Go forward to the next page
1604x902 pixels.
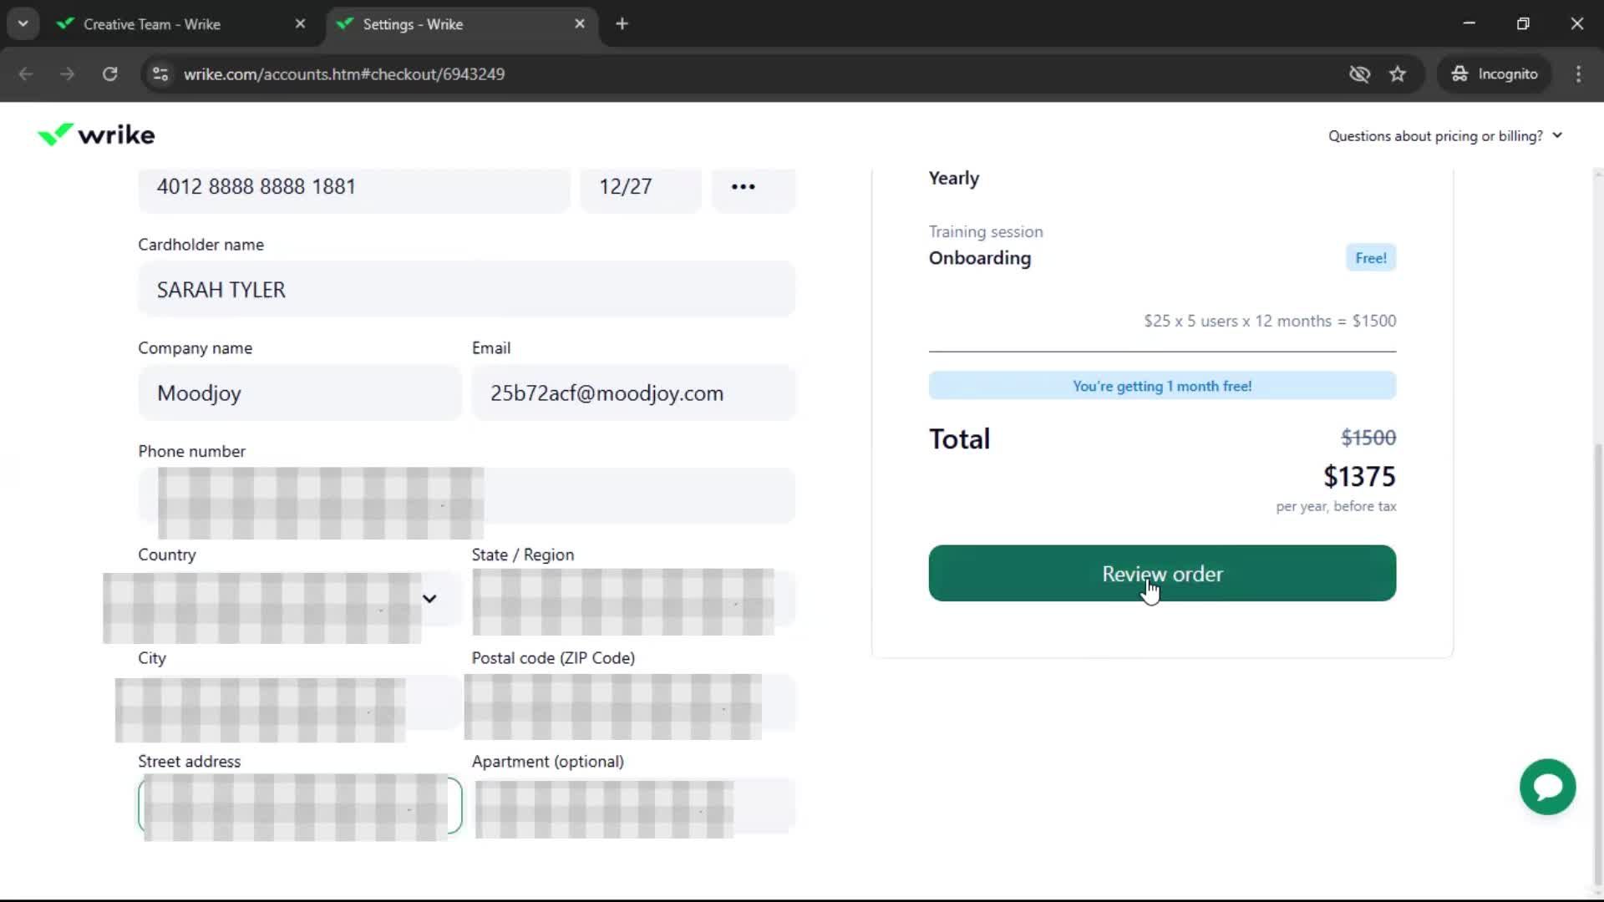click(67, 73)
